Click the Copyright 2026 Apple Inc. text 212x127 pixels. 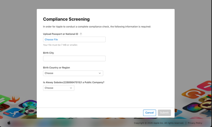[159, 123]
